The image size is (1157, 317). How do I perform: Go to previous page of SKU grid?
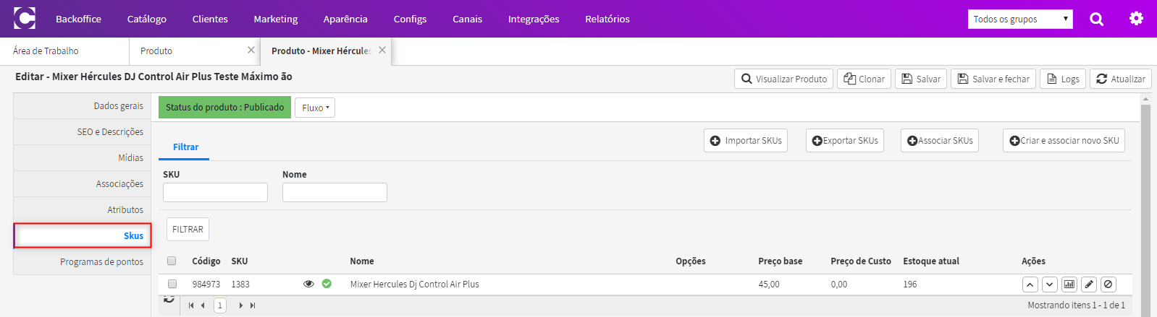(203, 305)
